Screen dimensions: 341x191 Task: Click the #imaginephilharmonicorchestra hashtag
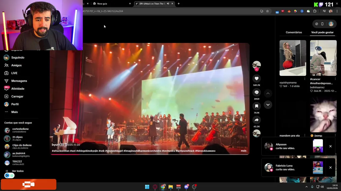(x=142, y=151)
